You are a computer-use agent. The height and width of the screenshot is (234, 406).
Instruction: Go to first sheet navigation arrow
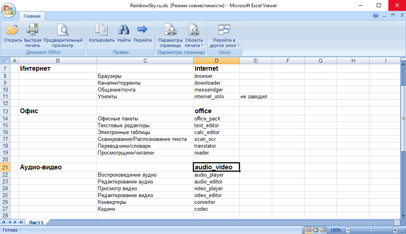click(x=4, y=222)
